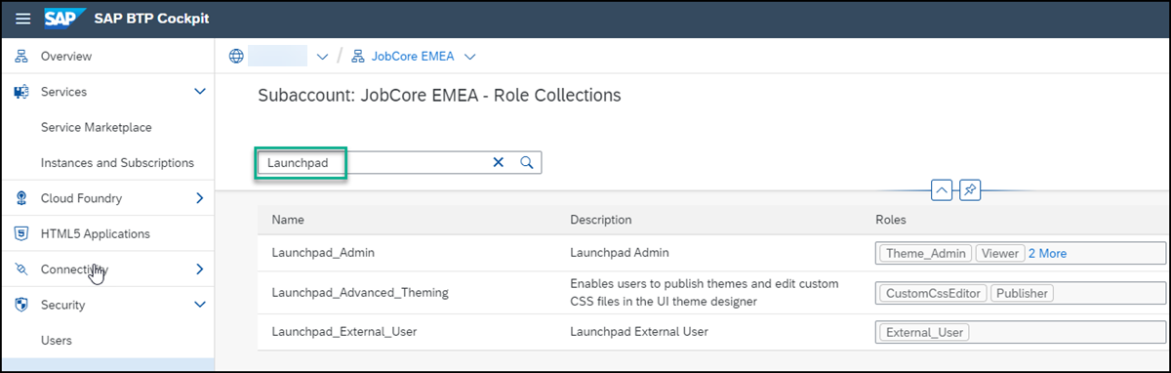Click the Roles column header

(891, 220)
